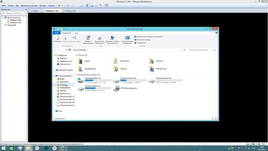Switch to the Вид ribbon tab in Explorer
The width and height of the screenshot is (268, 151).
[x=76, y=33]
